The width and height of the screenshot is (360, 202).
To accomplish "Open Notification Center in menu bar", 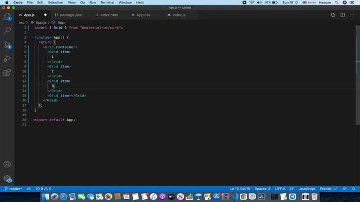I will [x=352, y=2].
